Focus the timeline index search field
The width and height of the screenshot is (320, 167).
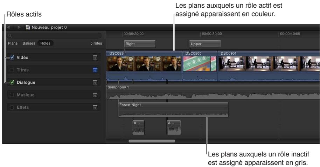[x=54, y=35]
